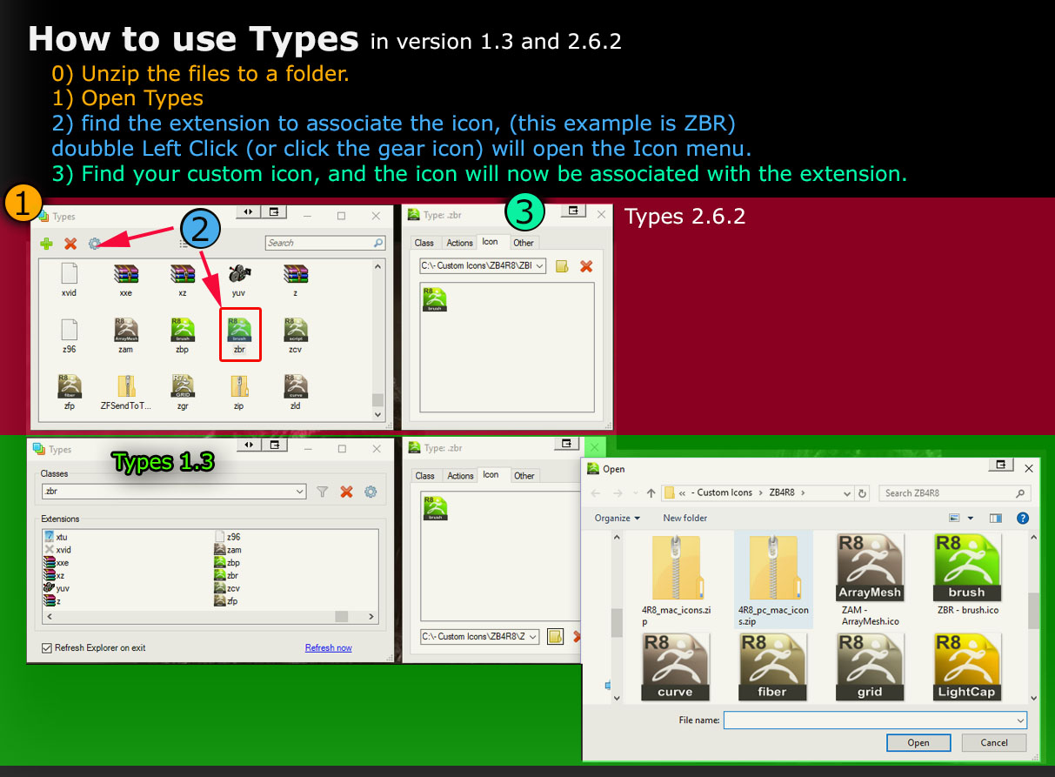Select the xtu extension in the Types 1.3 list
The image size is (1055, 777).
pyautogui.click(x=56, y=537)
